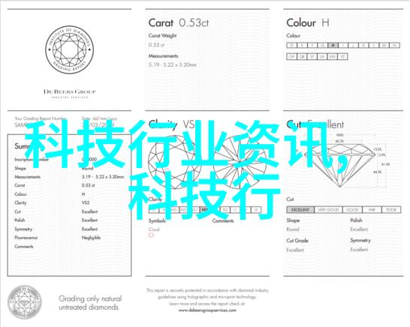Click the holographic seal beside the natural diamonds note

tap(25, 302)
